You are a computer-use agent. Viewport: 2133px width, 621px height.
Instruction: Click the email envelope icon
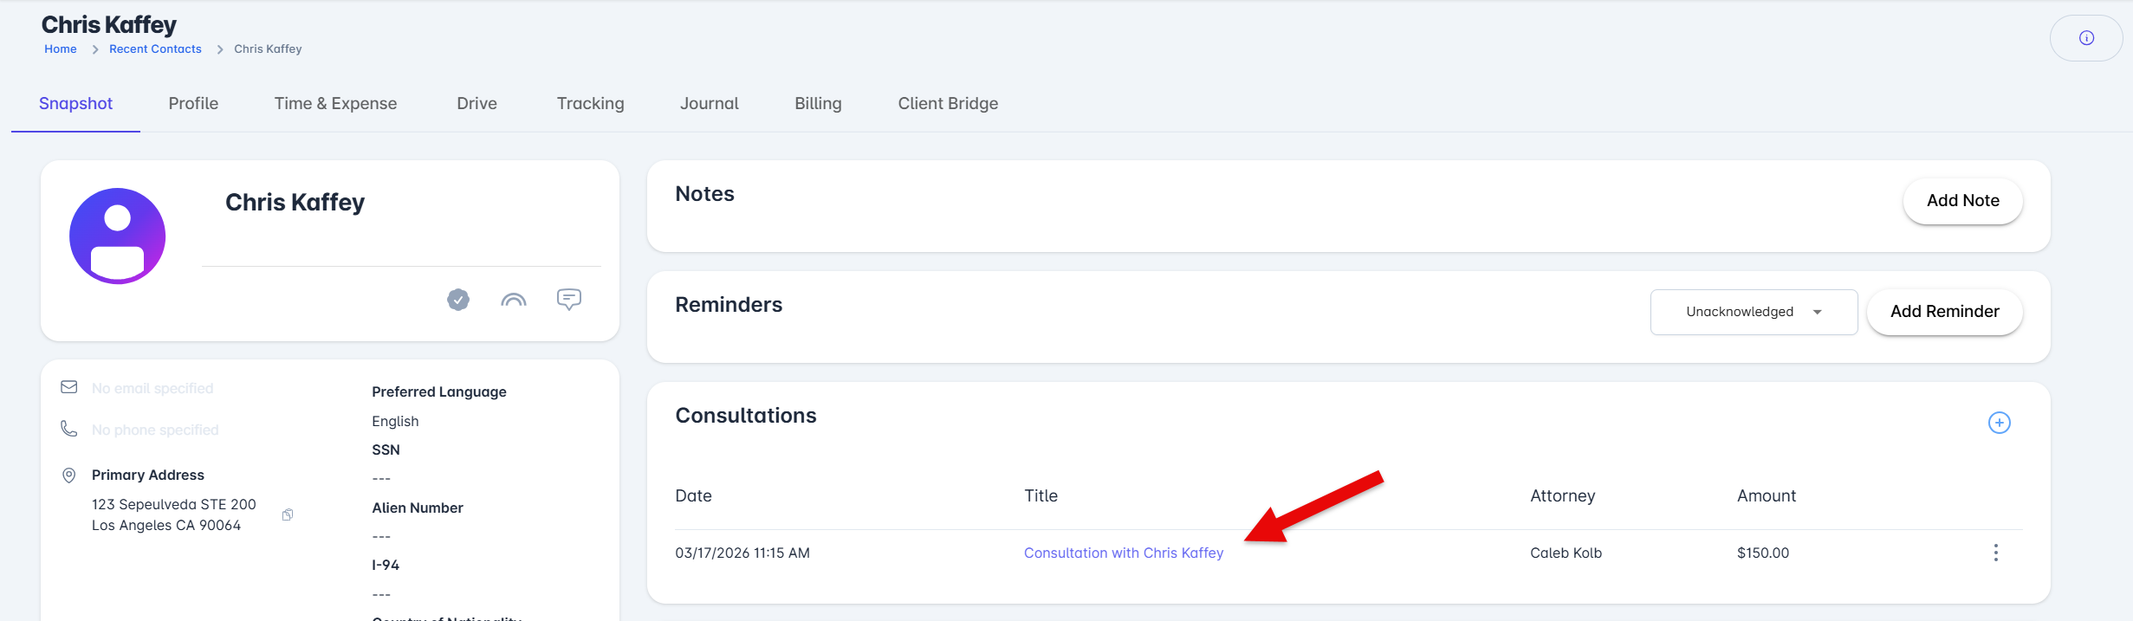tap(69, 387)
